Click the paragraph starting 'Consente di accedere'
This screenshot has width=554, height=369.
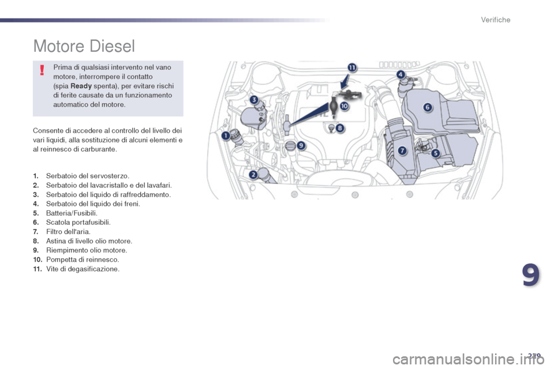tap(107, 140)
